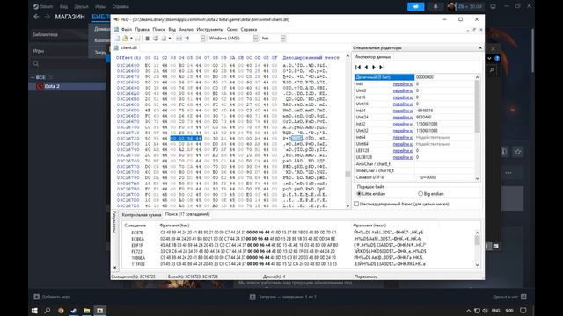Switch to Поиск (17 совпадений) results tab
The height and width of the screenshot is (316, 563).
[x=187, y=214]
